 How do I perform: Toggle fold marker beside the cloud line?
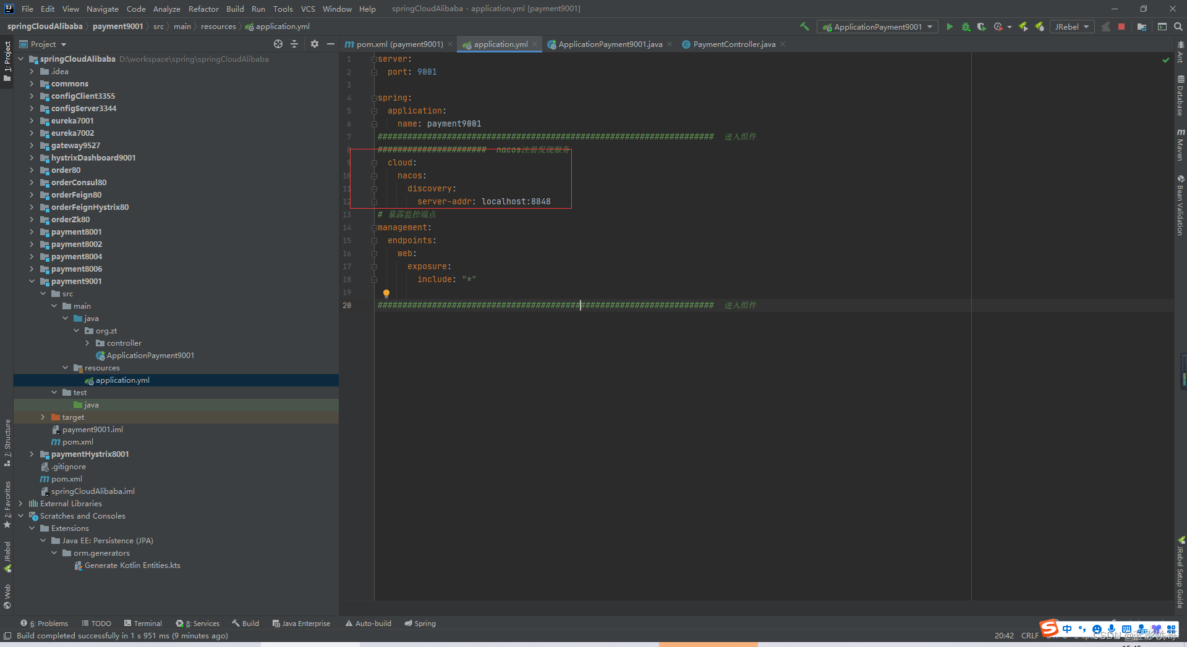[374, 163]
